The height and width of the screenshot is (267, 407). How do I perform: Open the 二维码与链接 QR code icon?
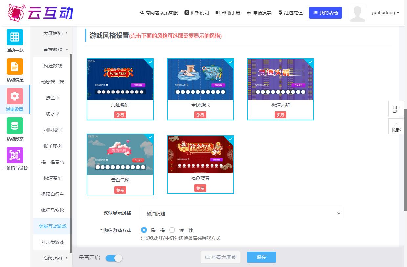pos(15,155)
